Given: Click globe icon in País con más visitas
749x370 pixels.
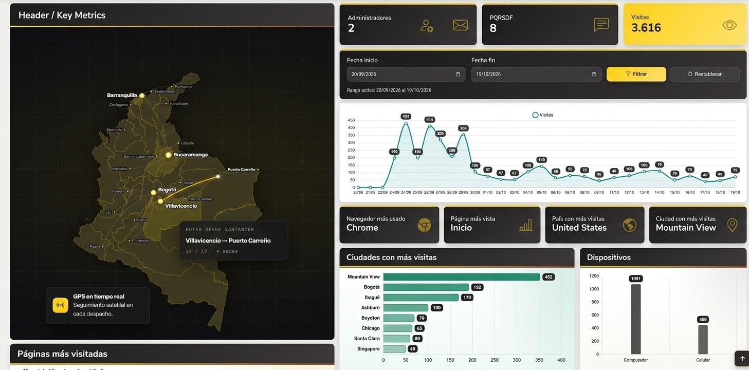Looking at the screenshot, I should [629, 225].
